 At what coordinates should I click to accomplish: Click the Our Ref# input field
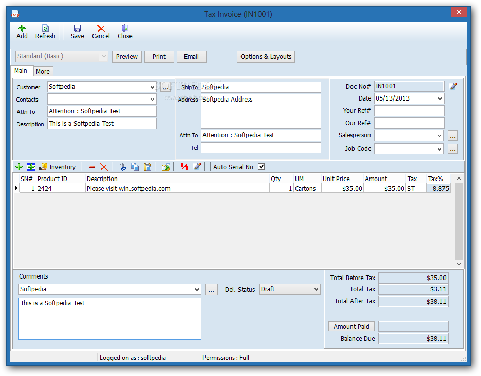(x=409, y=123)
